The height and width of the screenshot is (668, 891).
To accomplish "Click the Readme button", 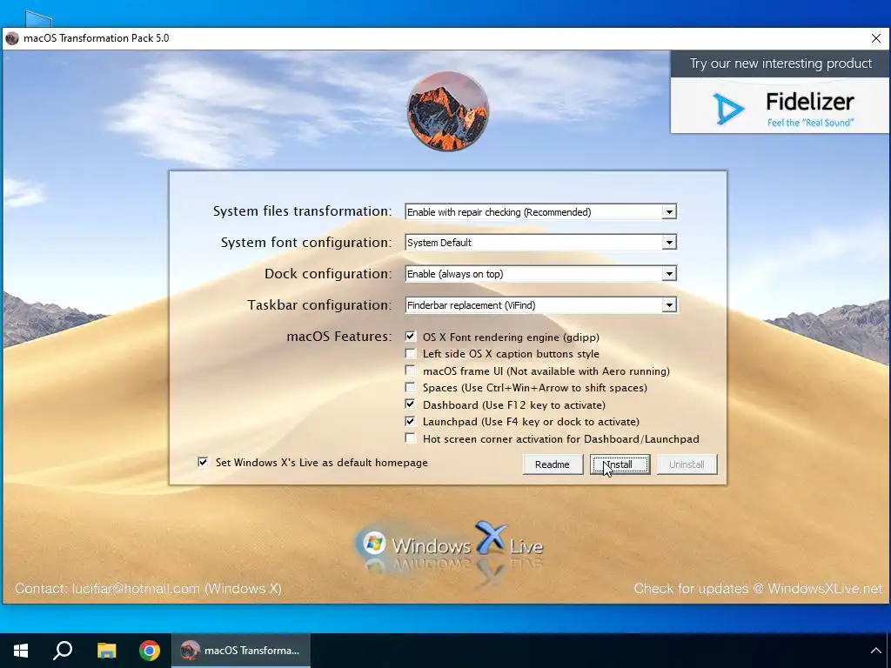I will 553,464.
